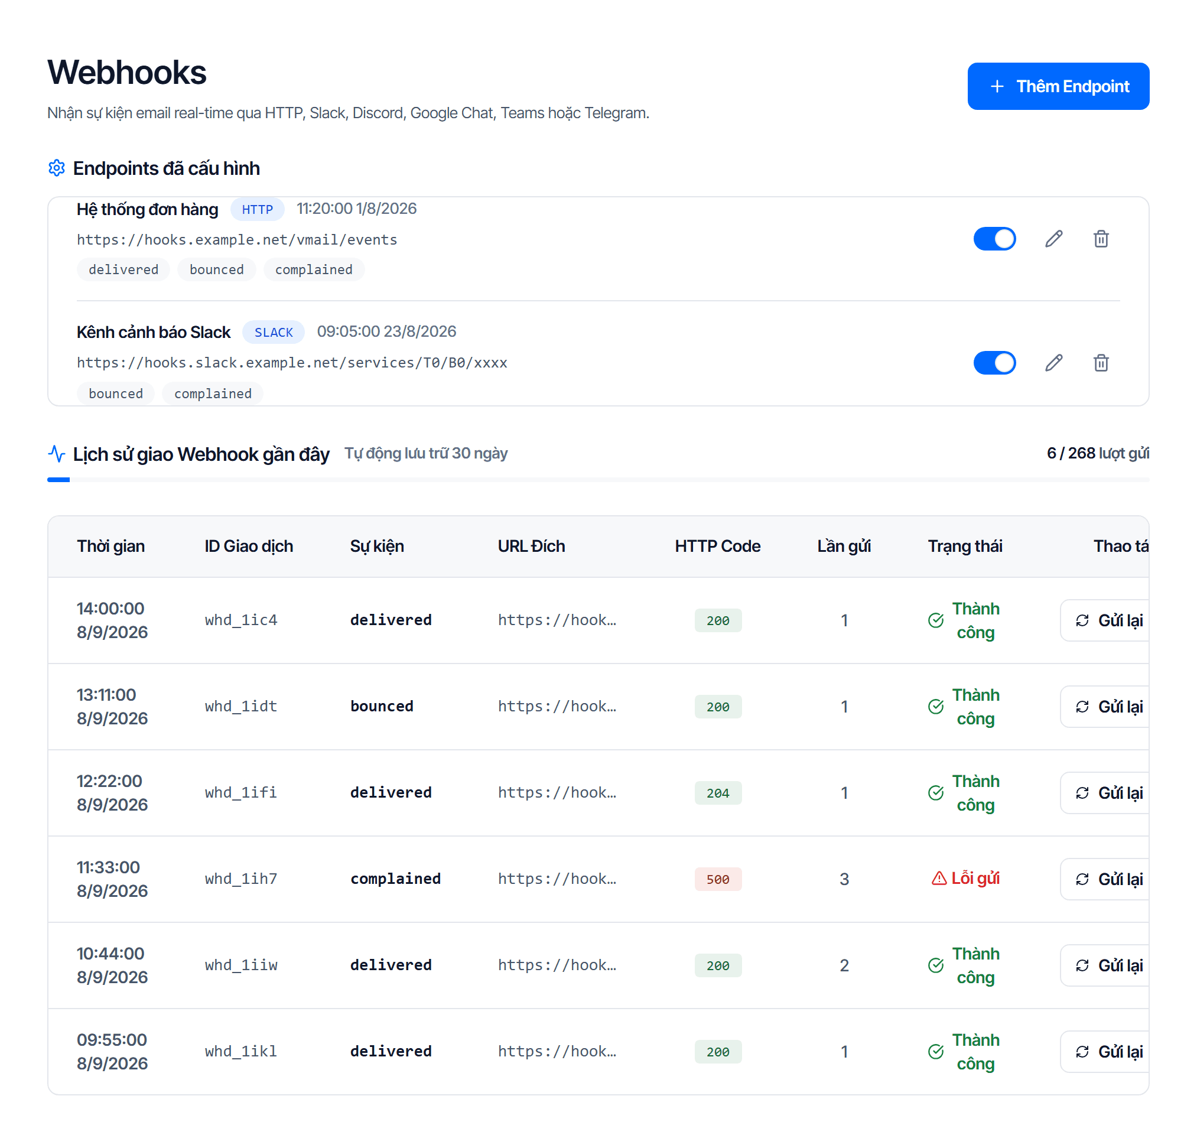1197x1122 pixels.
Task: Click the gear icon beside Endpoints đã cấu hình
Action: point(57,168)
